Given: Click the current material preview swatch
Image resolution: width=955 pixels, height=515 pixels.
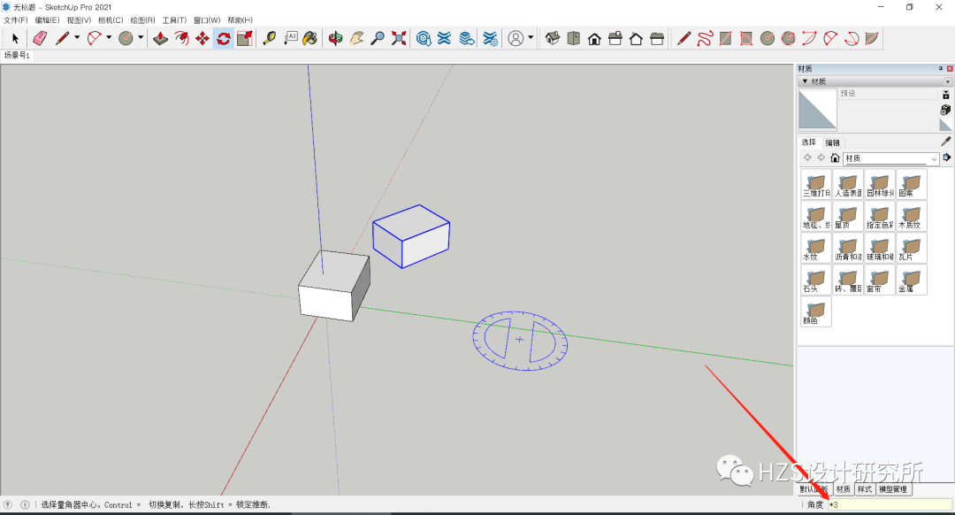Looking at the screenshot, I should [x=818, y=108].
